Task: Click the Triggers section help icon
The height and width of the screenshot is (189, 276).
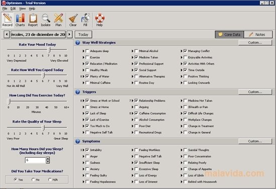Action: 77,92
